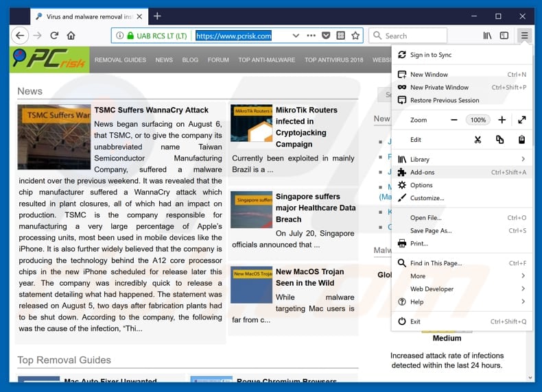The image size is (542, 392).
Task: Open the Library toolbar icon
Action: [x=487, y=36]
